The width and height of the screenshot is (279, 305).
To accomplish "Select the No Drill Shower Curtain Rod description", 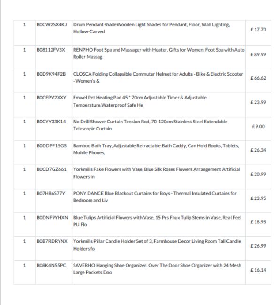I will pyautogui.click(x=150, y=125).
